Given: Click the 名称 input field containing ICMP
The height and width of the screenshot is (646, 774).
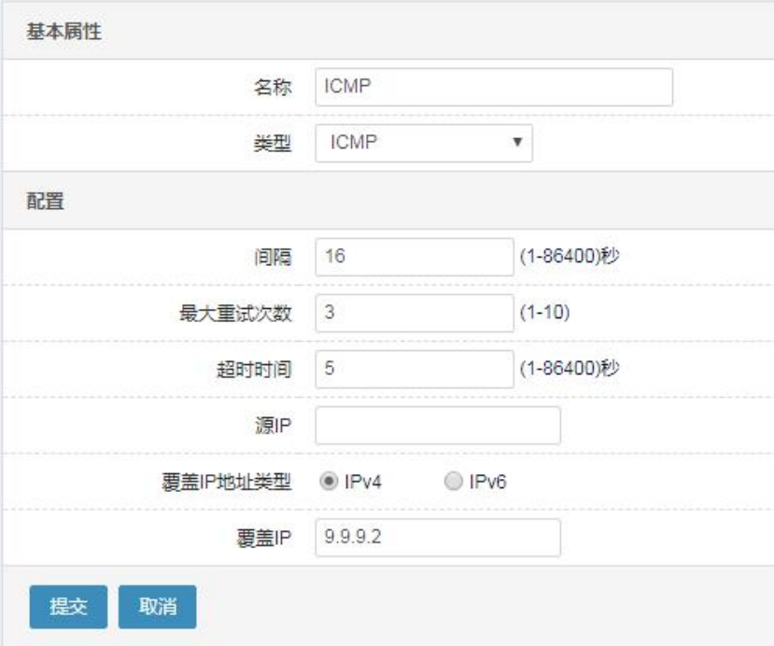Looking at the screenshot, I should coord(494,88).
